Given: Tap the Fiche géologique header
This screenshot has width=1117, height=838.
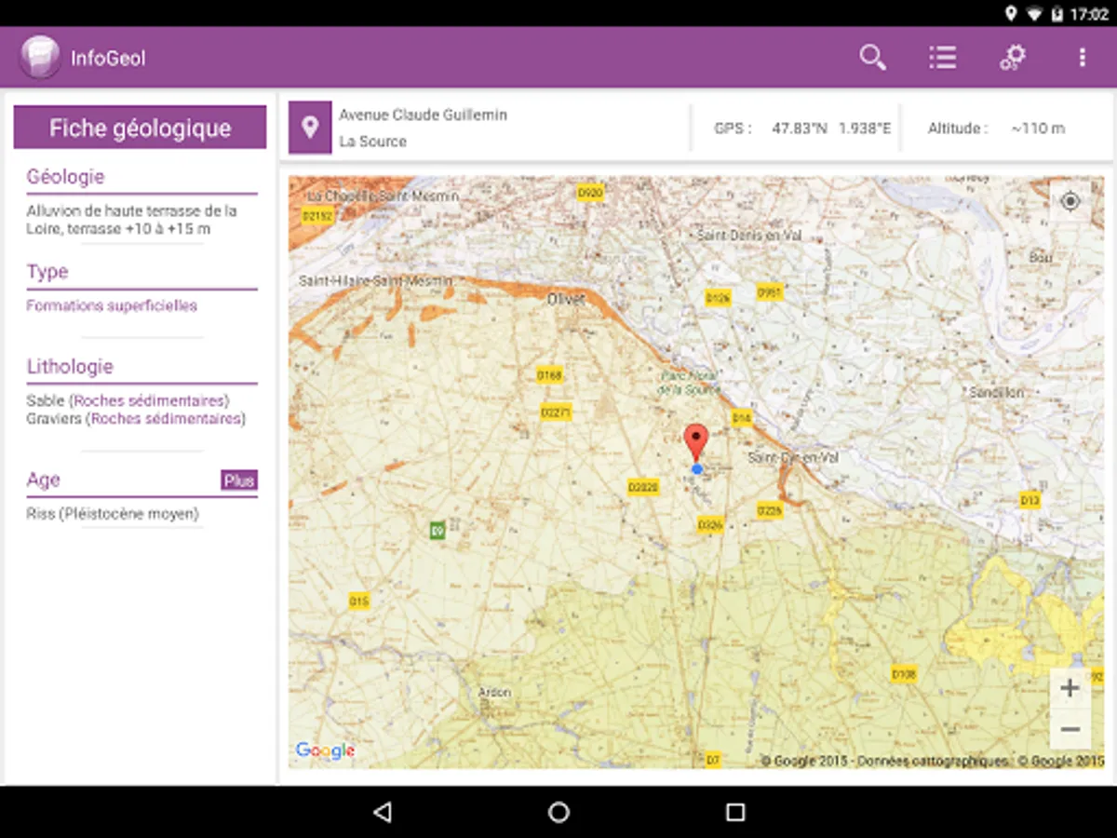Looking at the screenshot, I should coord(140,128).
